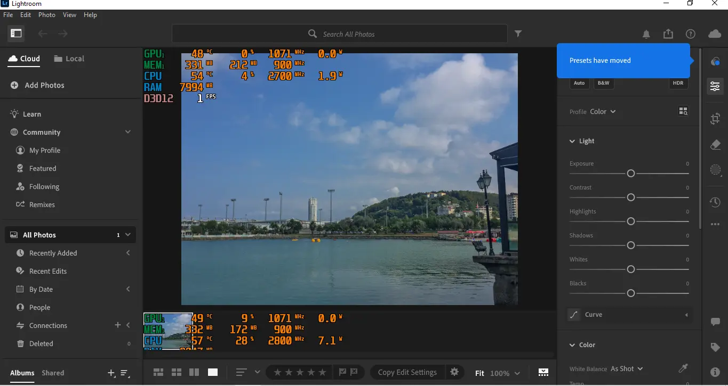Toggle HDR editing mode
728x386 pixels.
click(x=678, y=83)
